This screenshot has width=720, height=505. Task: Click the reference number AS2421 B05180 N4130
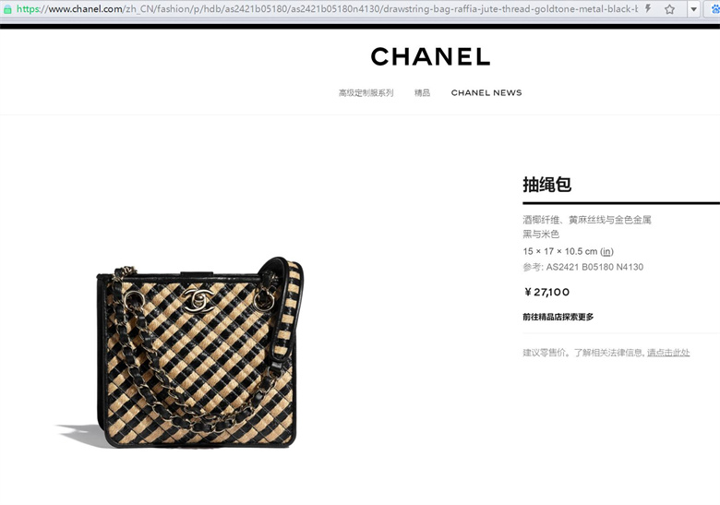[x=594, y=267]
